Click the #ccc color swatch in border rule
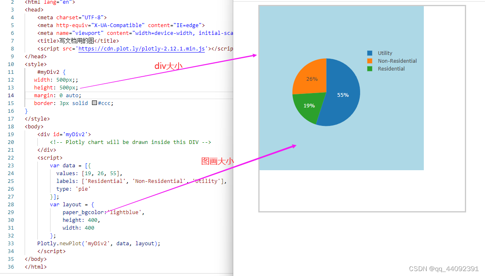The image size is (485, 276). click(x=94, y=103)
